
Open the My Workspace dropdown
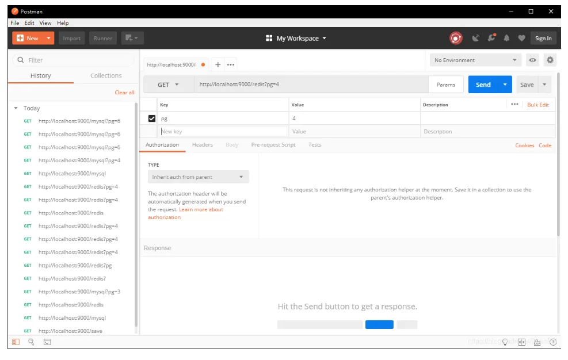(296, 38)
